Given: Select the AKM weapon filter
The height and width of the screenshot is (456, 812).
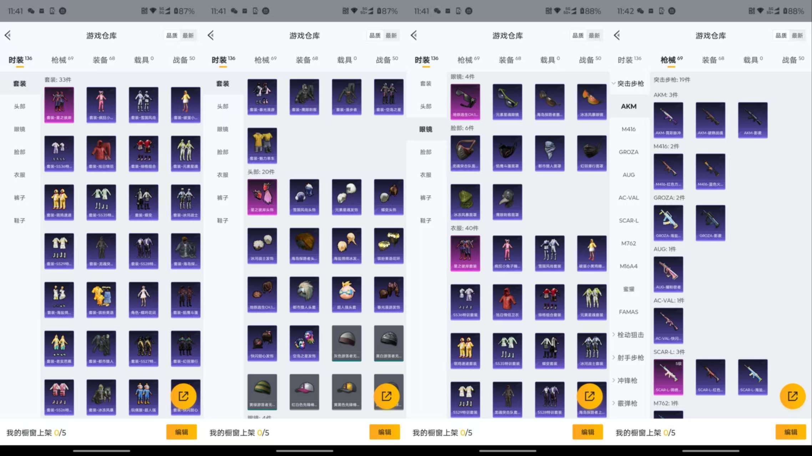Looking at the screenshot, I should [x=629, y=106].
